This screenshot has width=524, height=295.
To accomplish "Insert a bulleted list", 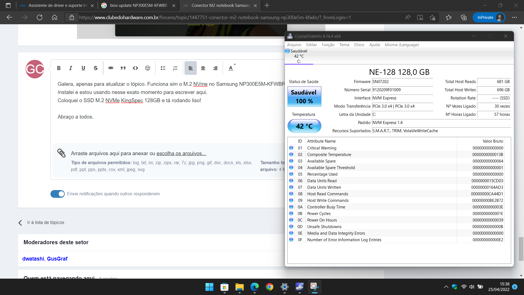I will pyautogui.click(x=163, y=68).
